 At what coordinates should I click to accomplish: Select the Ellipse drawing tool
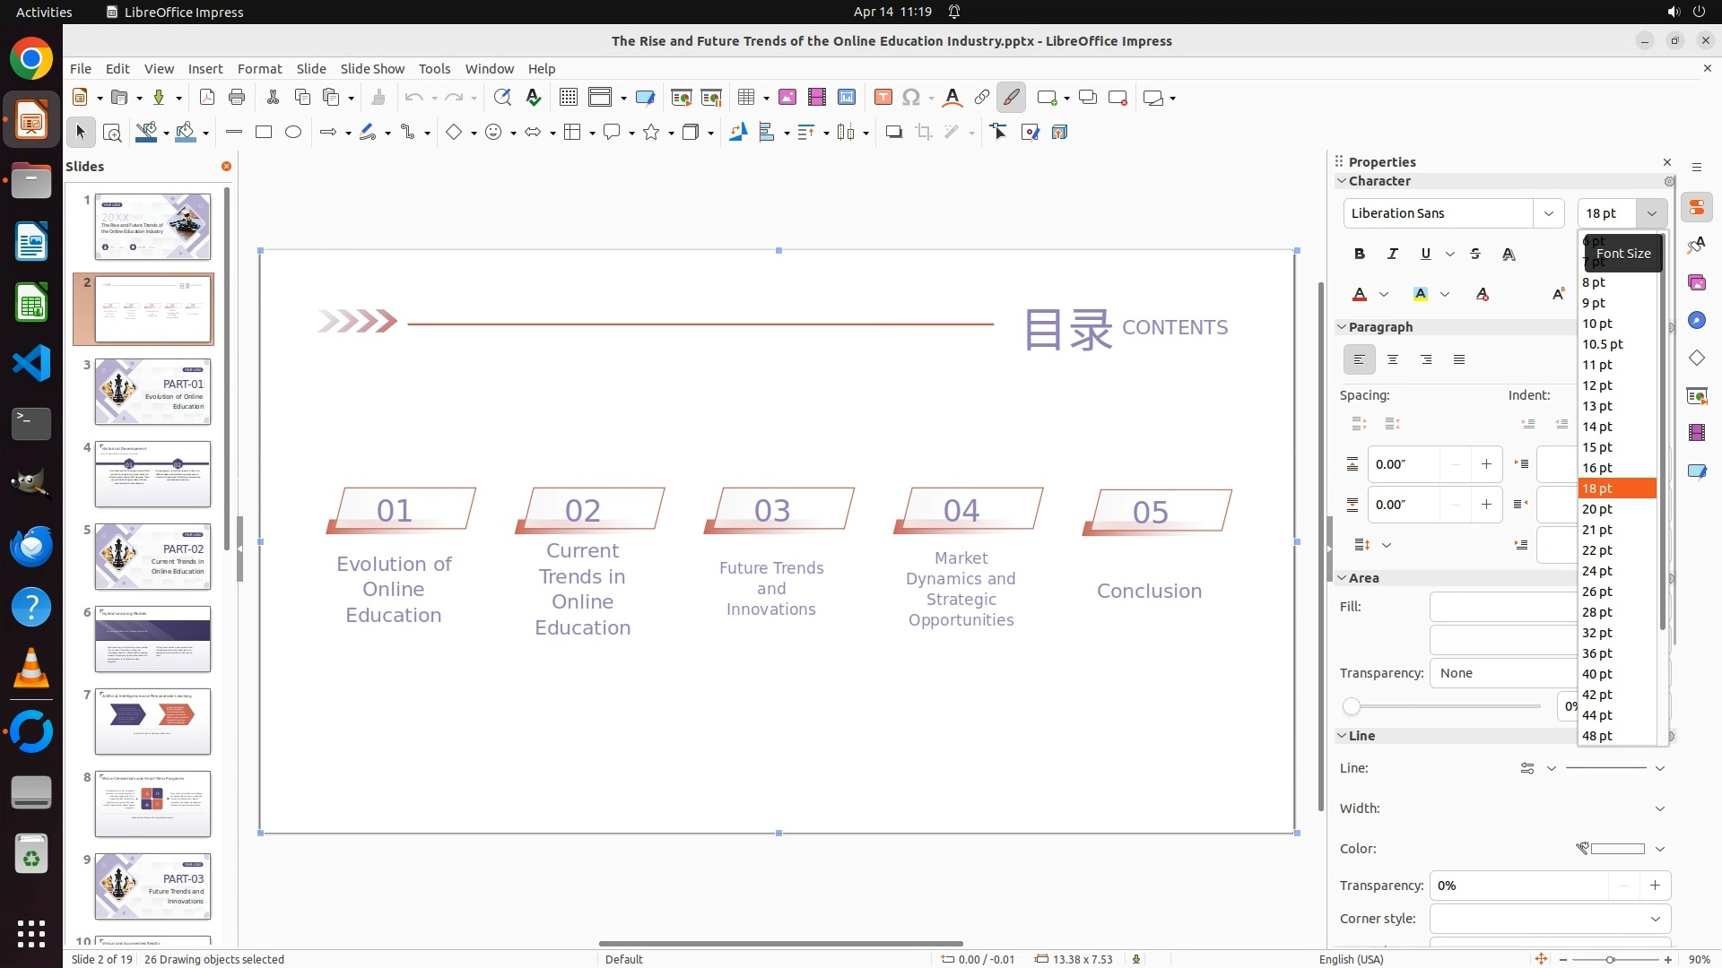click(x=293, y=133)
